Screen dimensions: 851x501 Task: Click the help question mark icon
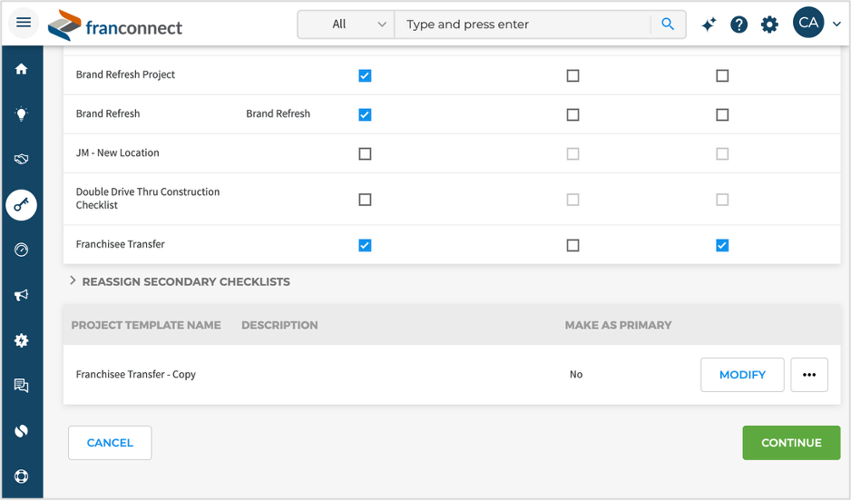coord(739,25)
